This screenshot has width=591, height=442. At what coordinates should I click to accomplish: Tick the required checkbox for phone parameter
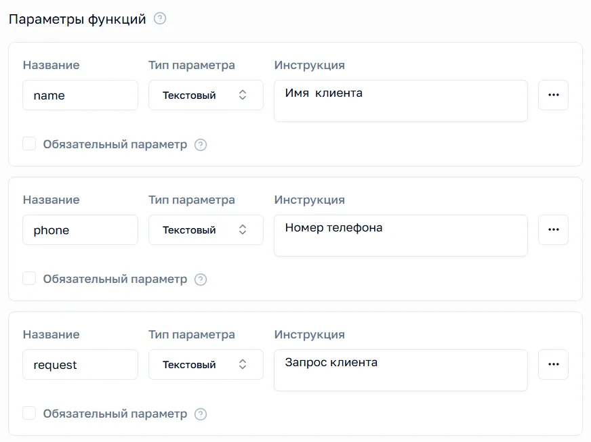29,279
